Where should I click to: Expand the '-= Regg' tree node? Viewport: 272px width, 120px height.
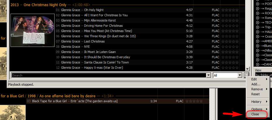257,8
